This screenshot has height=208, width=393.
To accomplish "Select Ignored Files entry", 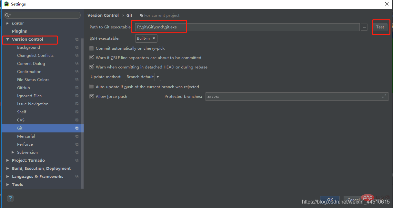I will coord(29,96).
